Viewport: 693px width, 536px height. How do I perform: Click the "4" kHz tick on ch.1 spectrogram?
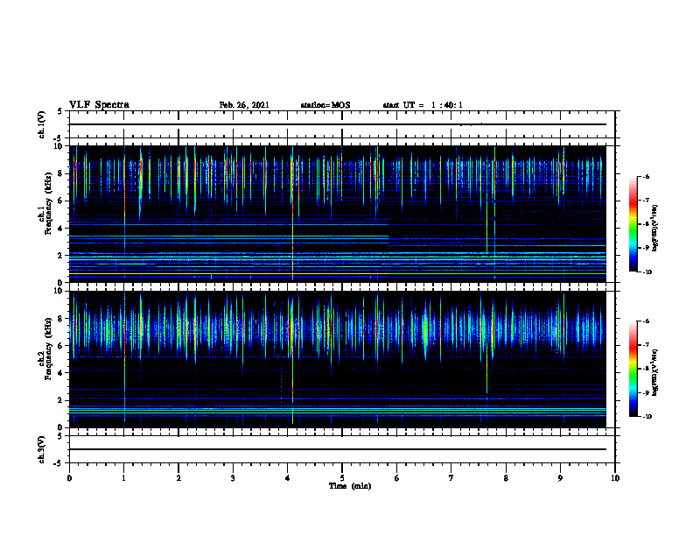click(60, 229)
